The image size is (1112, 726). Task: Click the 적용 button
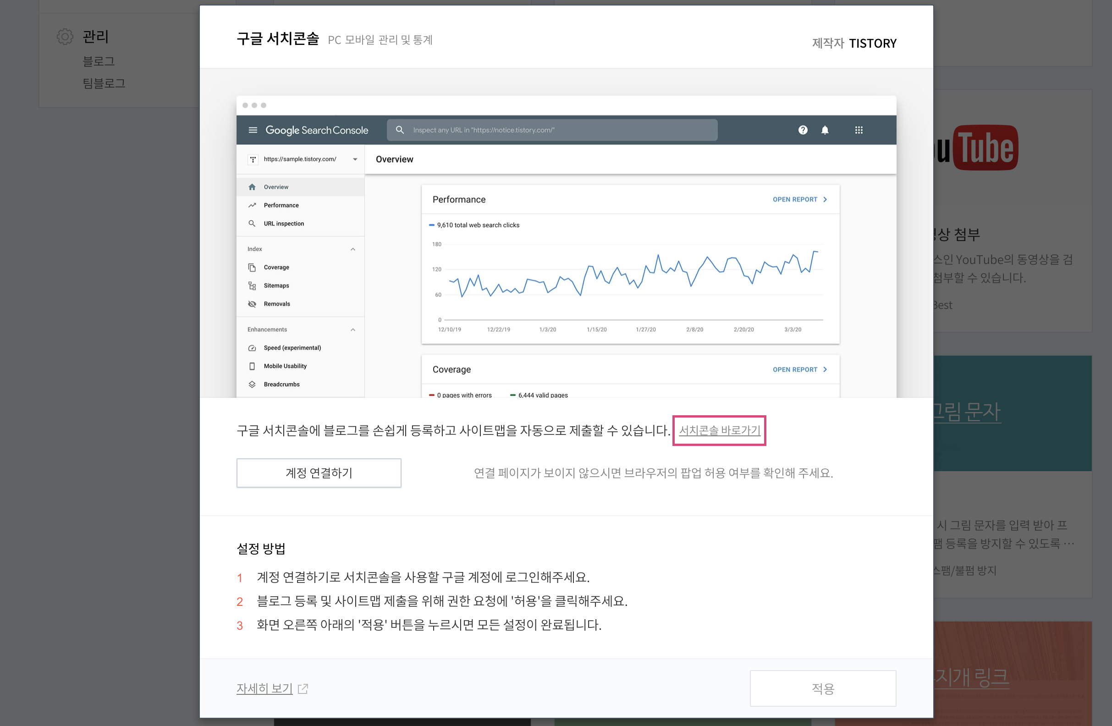point(822,688)
